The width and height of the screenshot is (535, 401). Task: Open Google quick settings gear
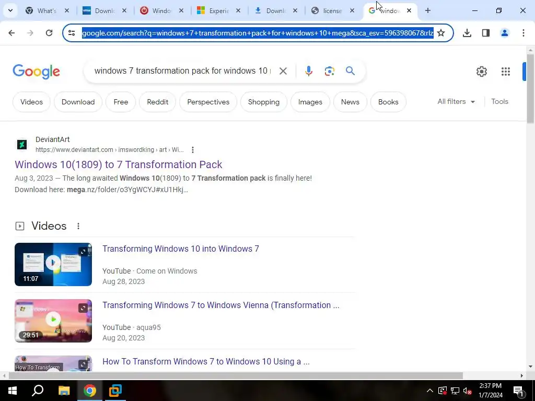point(481,71)
